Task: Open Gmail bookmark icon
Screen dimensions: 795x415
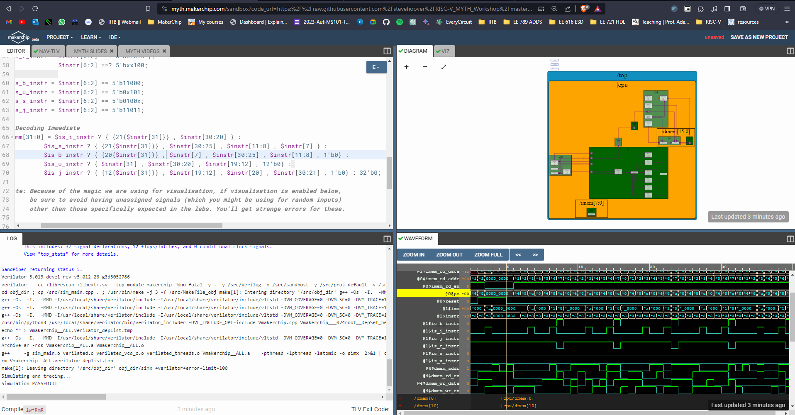Action: pyautogui.click(x=9, y=22)
